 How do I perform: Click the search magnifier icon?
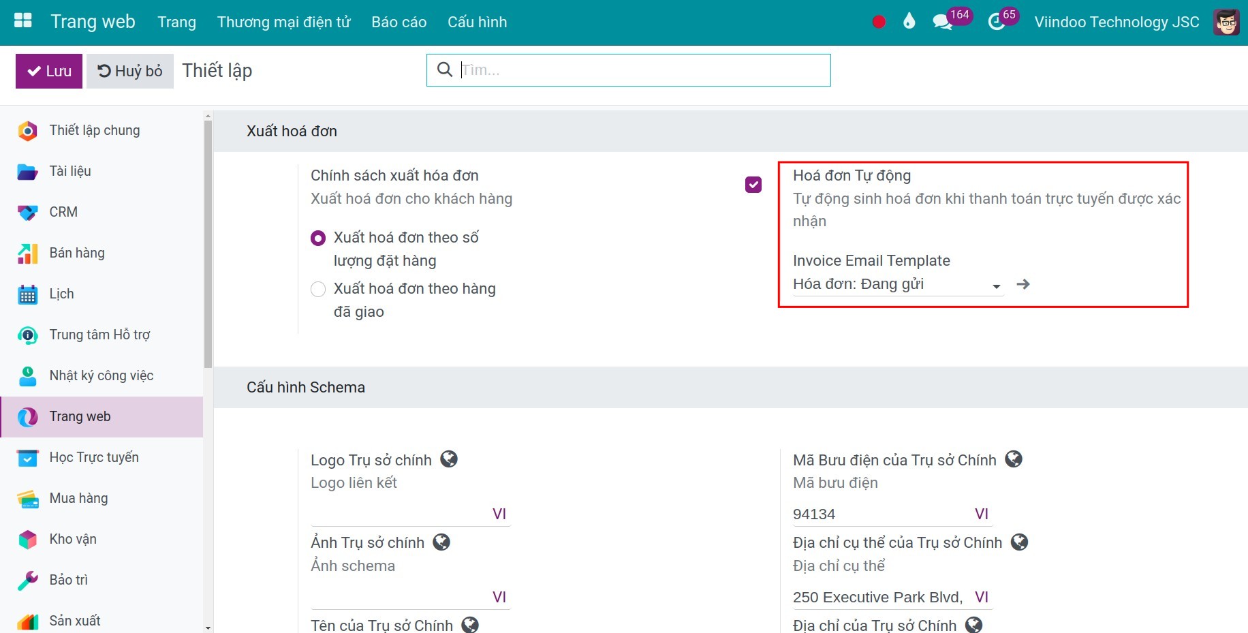445,70
